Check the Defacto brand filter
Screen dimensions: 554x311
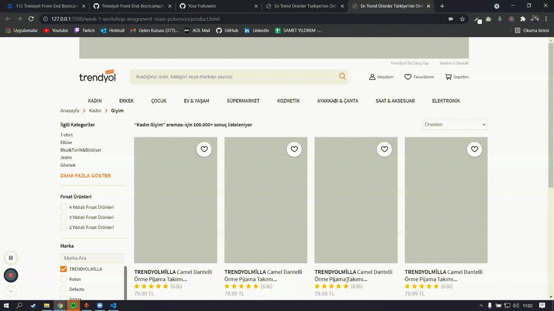pos(63,289)
